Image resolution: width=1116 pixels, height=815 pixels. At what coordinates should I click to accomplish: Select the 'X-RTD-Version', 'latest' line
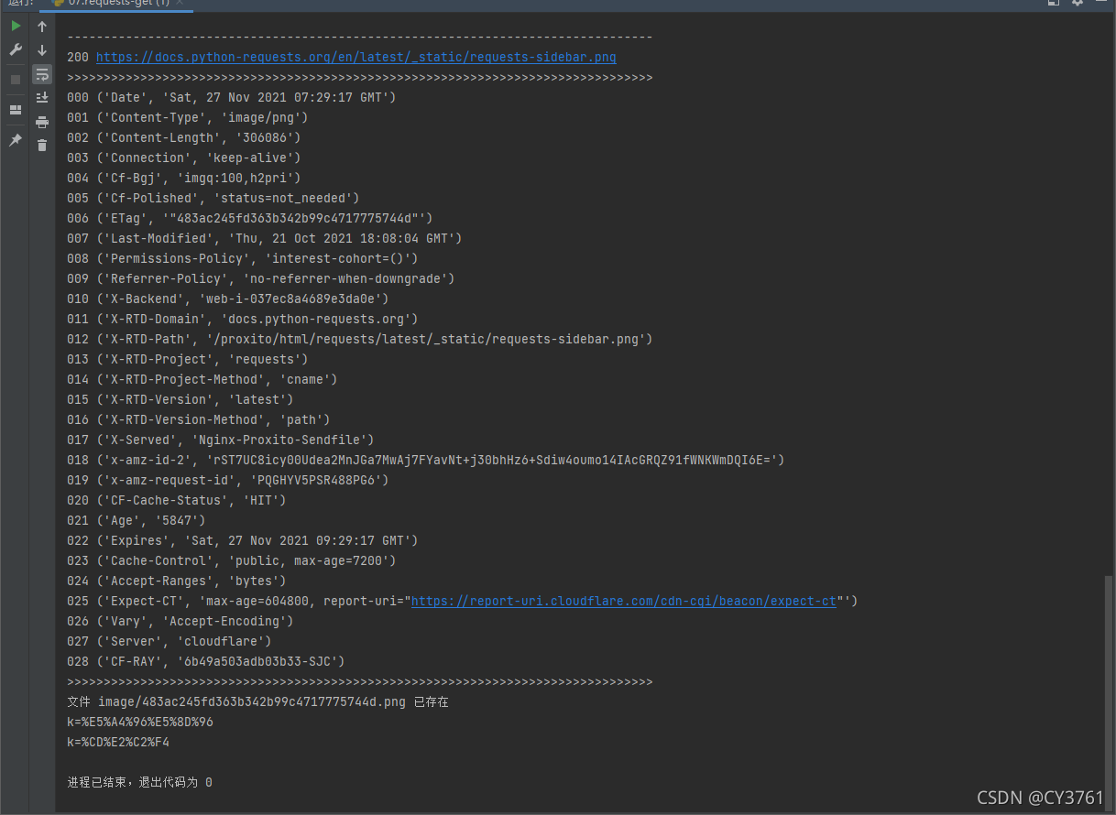181,399
